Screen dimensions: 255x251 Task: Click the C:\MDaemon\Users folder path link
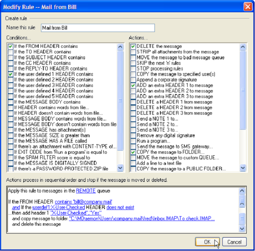tap(142, 219)
